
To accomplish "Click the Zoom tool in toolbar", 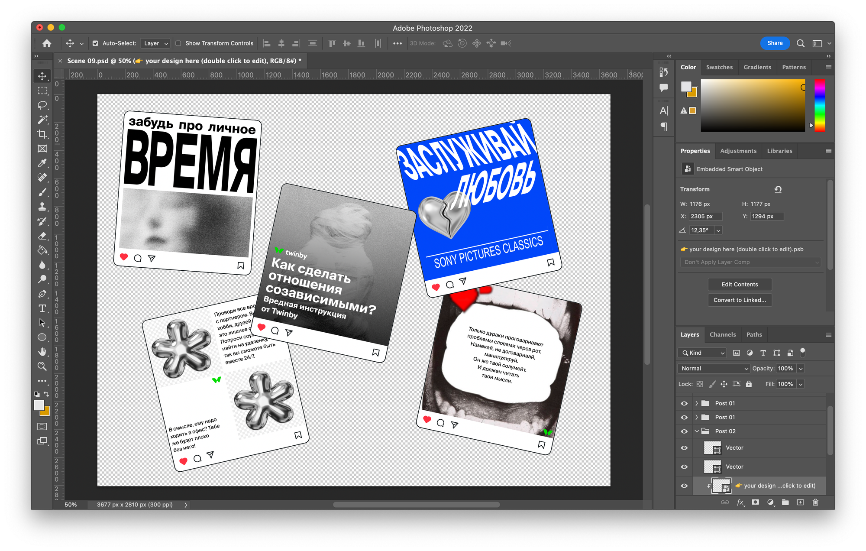I will coord(42,366).
